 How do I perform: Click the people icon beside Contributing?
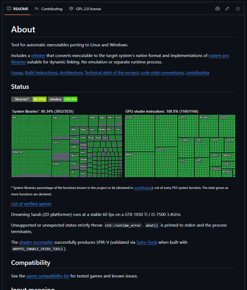click(37, 9)
